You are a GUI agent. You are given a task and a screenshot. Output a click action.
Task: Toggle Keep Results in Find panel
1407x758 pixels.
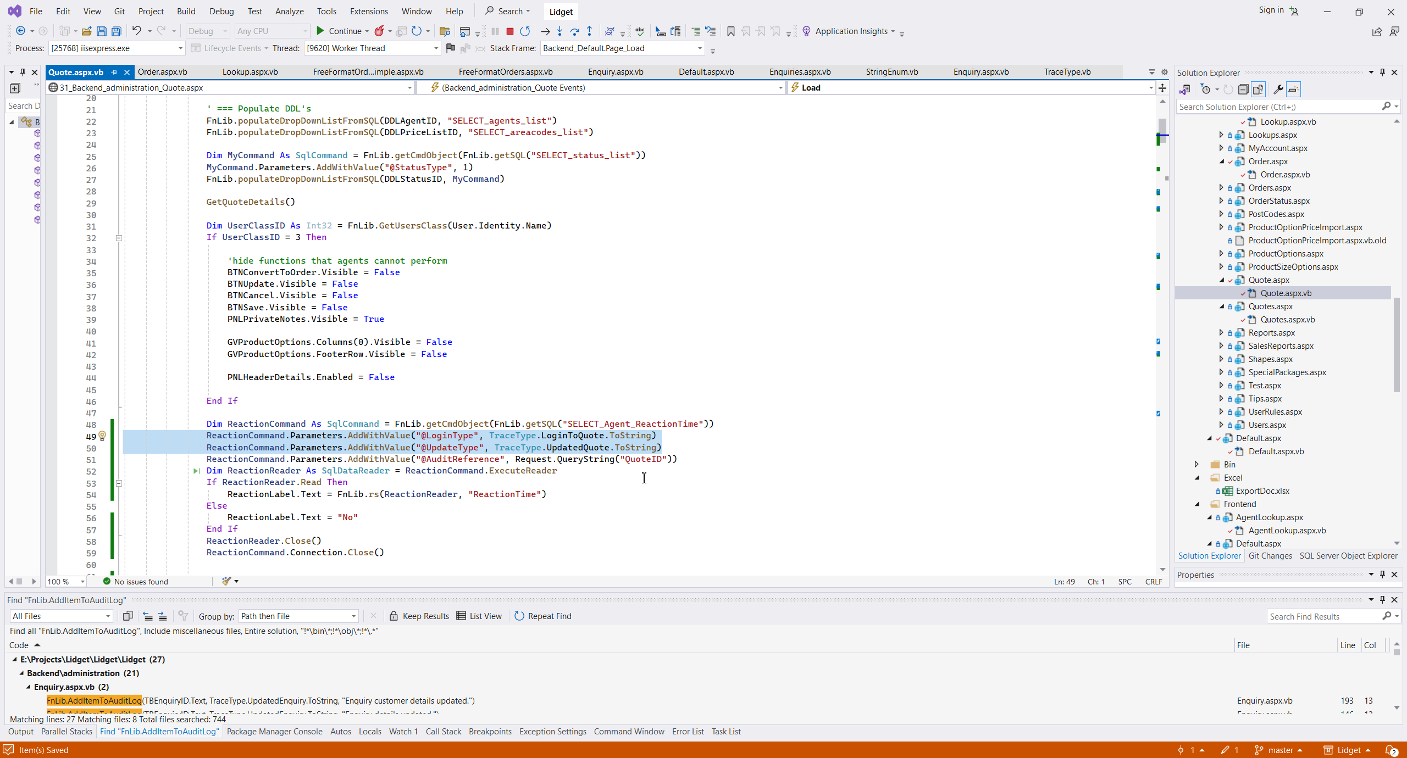click(419, 616)
